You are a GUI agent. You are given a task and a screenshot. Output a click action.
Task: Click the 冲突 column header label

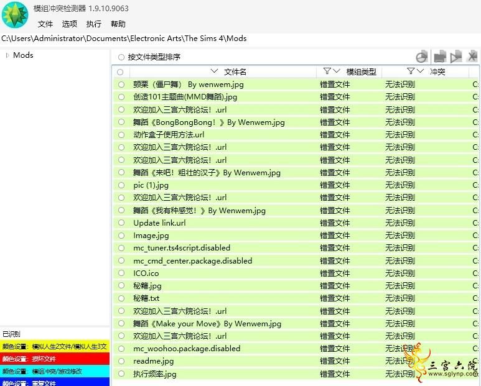[437, 71]
